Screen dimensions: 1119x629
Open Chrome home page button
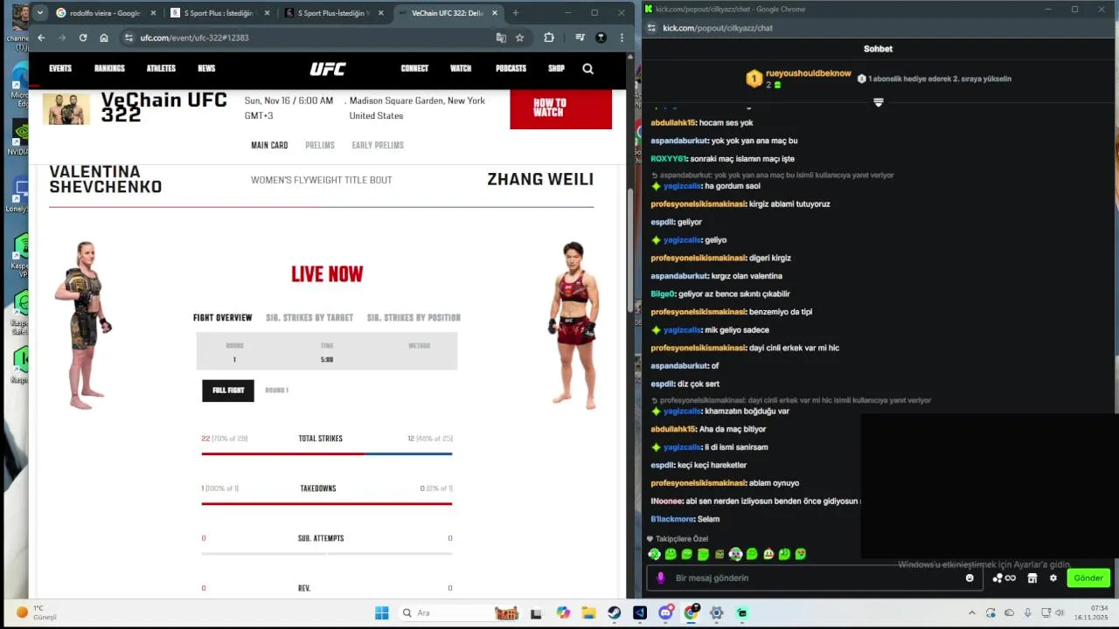pyautogui.click(x=104, y=38)
